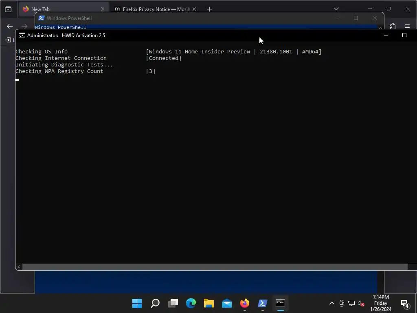Open the Mail app on taskbar
Screen dimensions: 417x313
(227, 303)
